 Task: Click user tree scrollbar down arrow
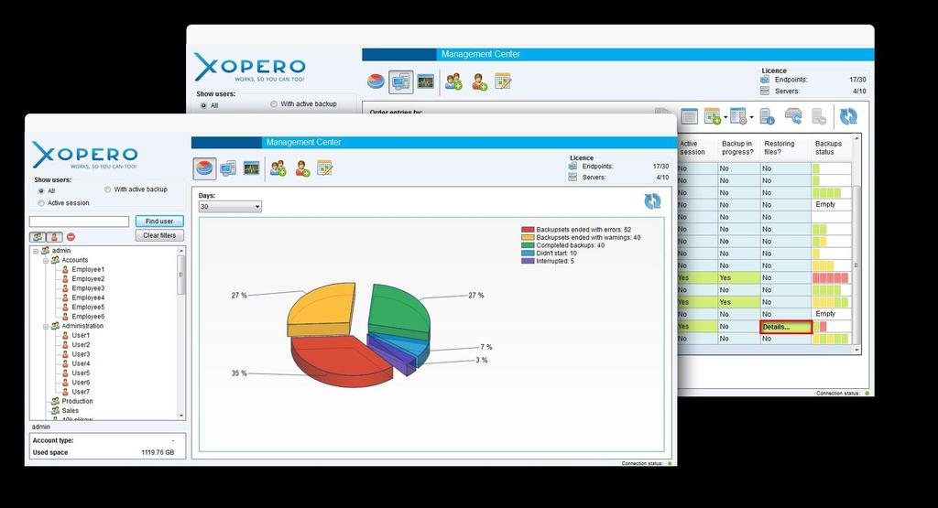tap(181, 416)
